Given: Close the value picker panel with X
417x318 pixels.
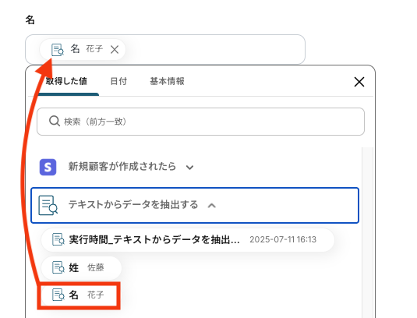Looking at the screenshot, I should (x=359, y=82).
